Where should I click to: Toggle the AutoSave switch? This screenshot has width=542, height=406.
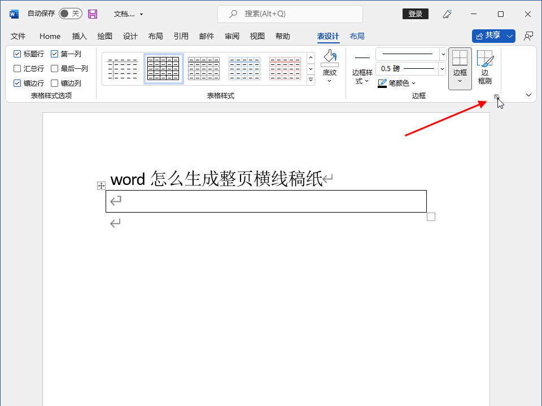pyautogui.click(x=70, y=14)
